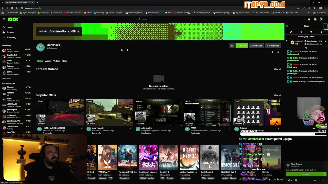Click the Kick search field
Screen dimensions: 328x184
(164, 19)
